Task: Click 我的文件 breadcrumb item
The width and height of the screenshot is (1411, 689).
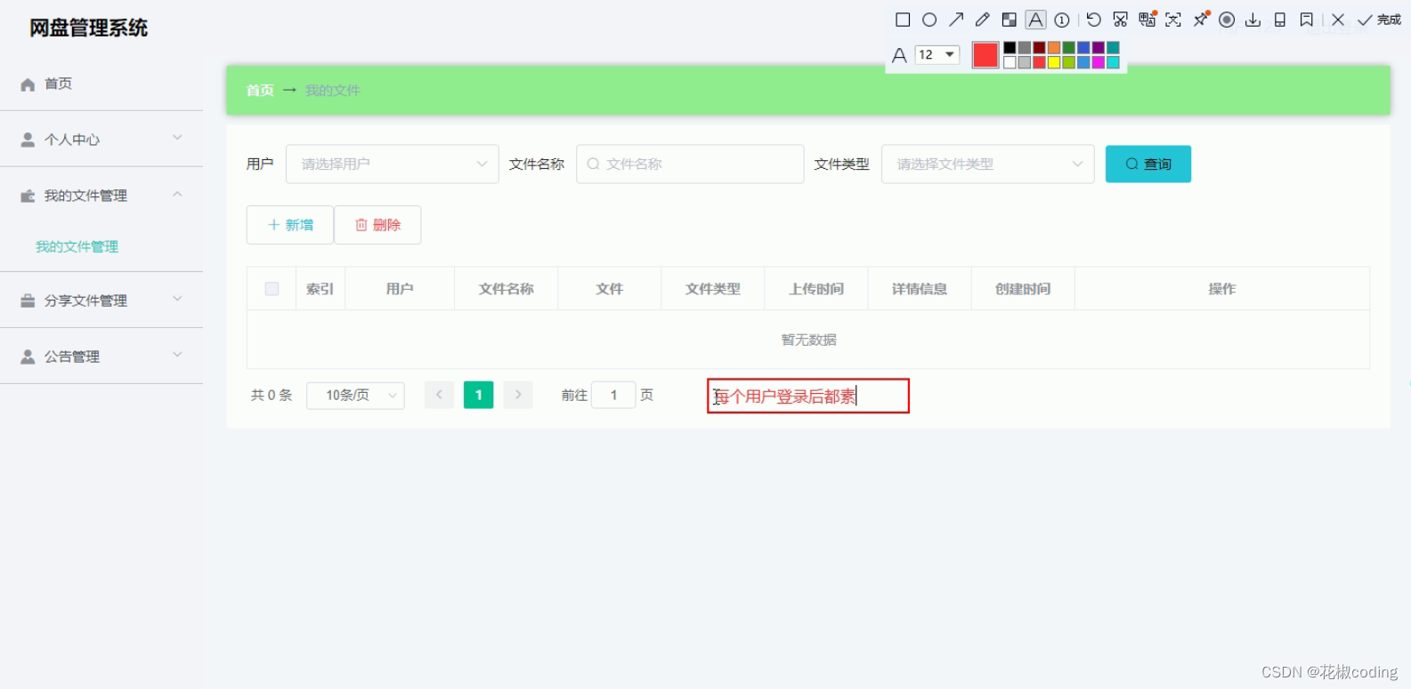Action: pos(333,91)
